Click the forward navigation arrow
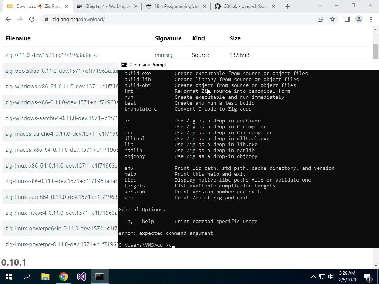Viewport: 379px width, 284px height. (x=20, y=19)
